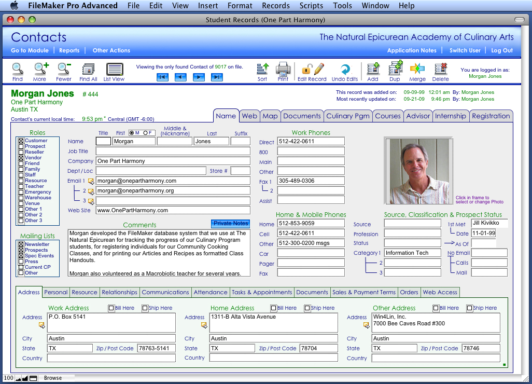Click the Other Address envelope icon
The width and height of the screenshot is (532, 384).
pos(366,325)
